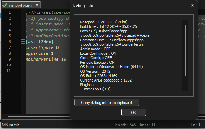Place cursor on the nbCharPerLine=16 line

coord(46,59)
